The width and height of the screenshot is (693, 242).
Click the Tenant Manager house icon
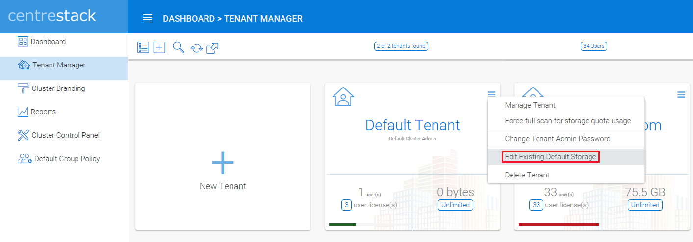[x=24, y=65]
